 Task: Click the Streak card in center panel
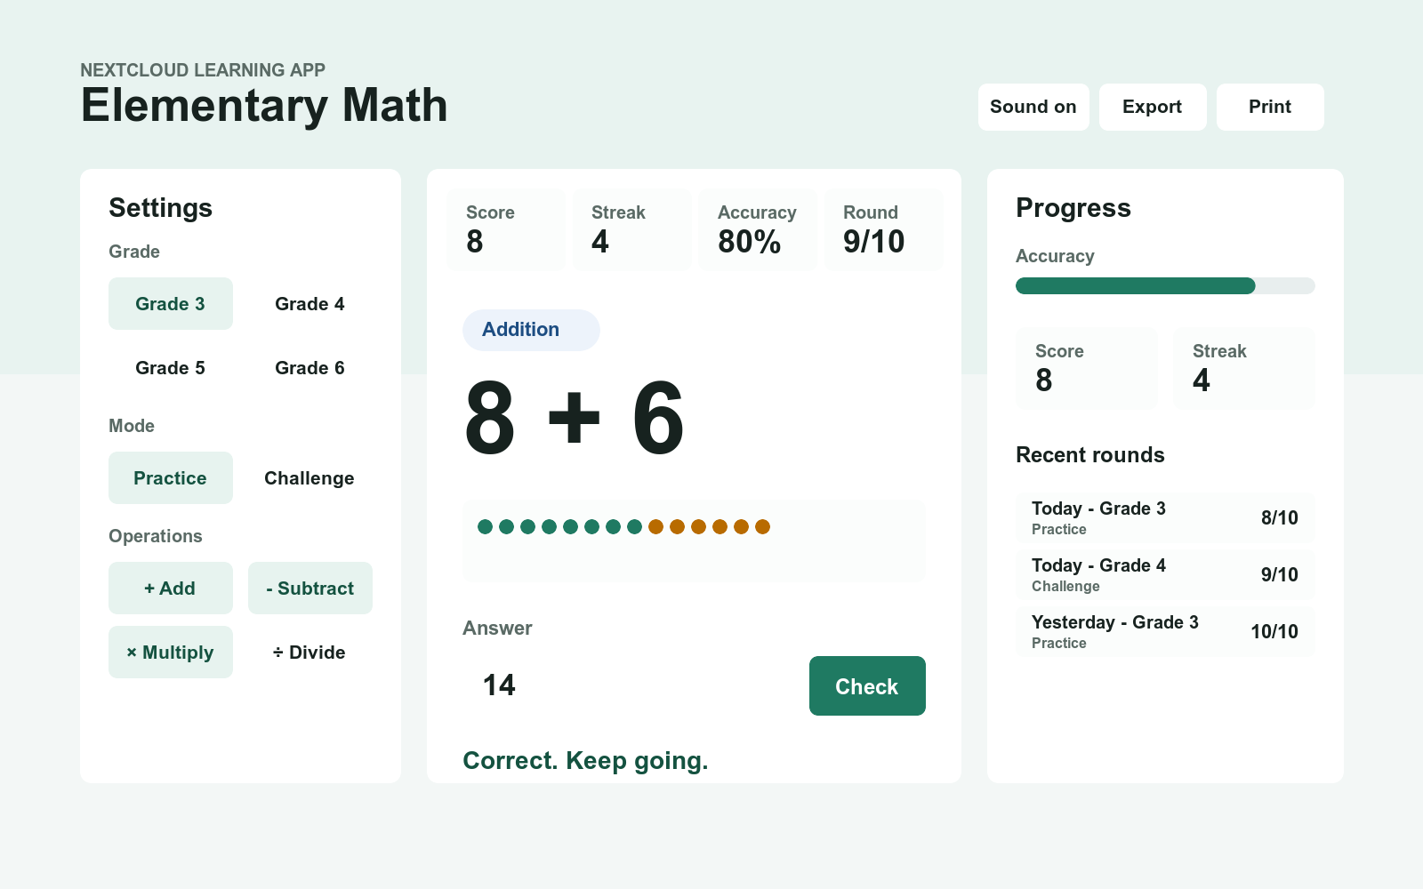tap(631, 229)
